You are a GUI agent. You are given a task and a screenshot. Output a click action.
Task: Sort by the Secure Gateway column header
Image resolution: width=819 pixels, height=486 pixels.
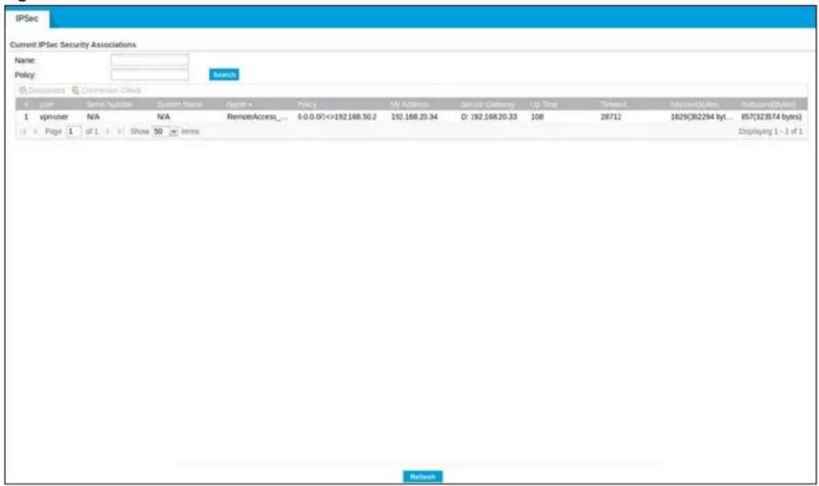click(x=488, y=105)
